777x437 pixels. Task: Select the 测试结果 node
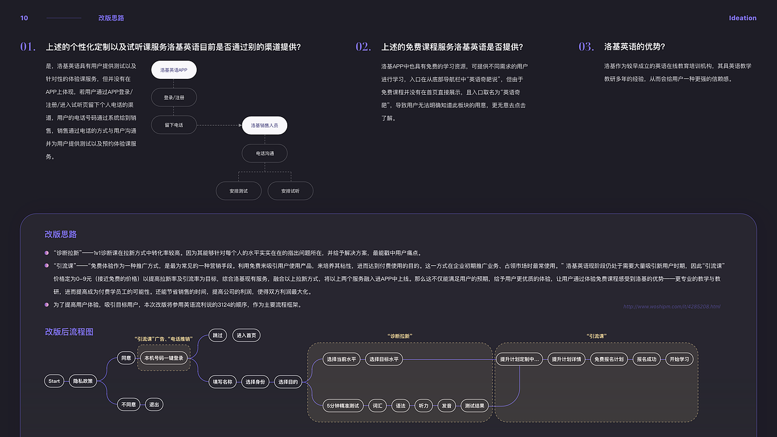(x=474, y=405)
